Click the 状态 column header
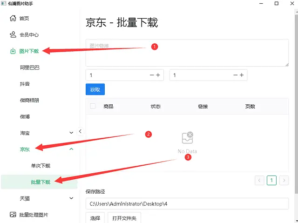Viewport: 298px width, 223px height. click(156, 106)
